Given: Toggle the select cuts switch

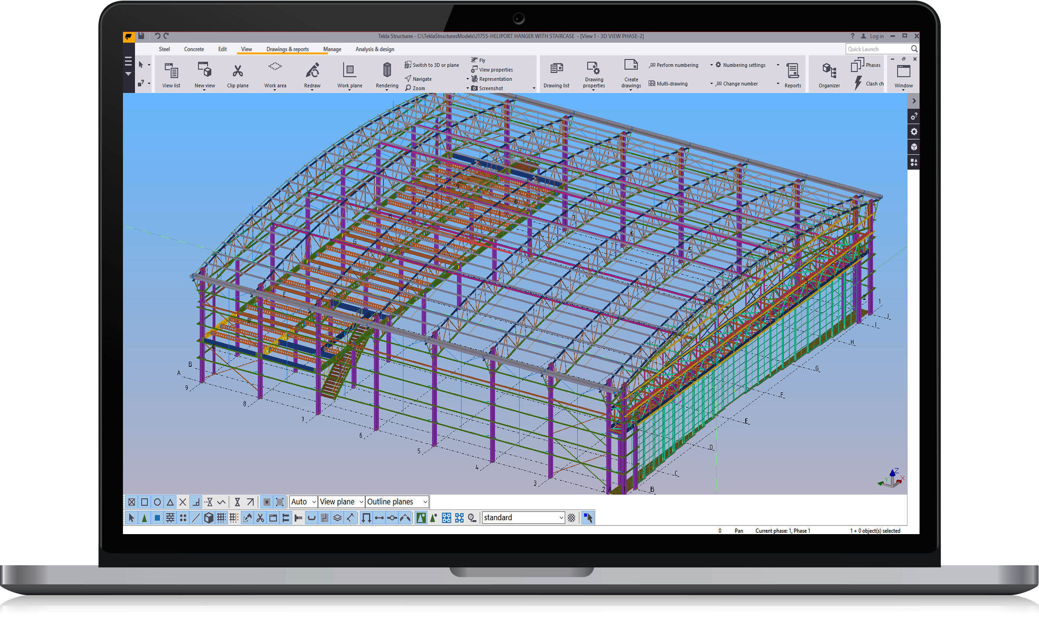Looking at the screenshot, I should [260, 518].
